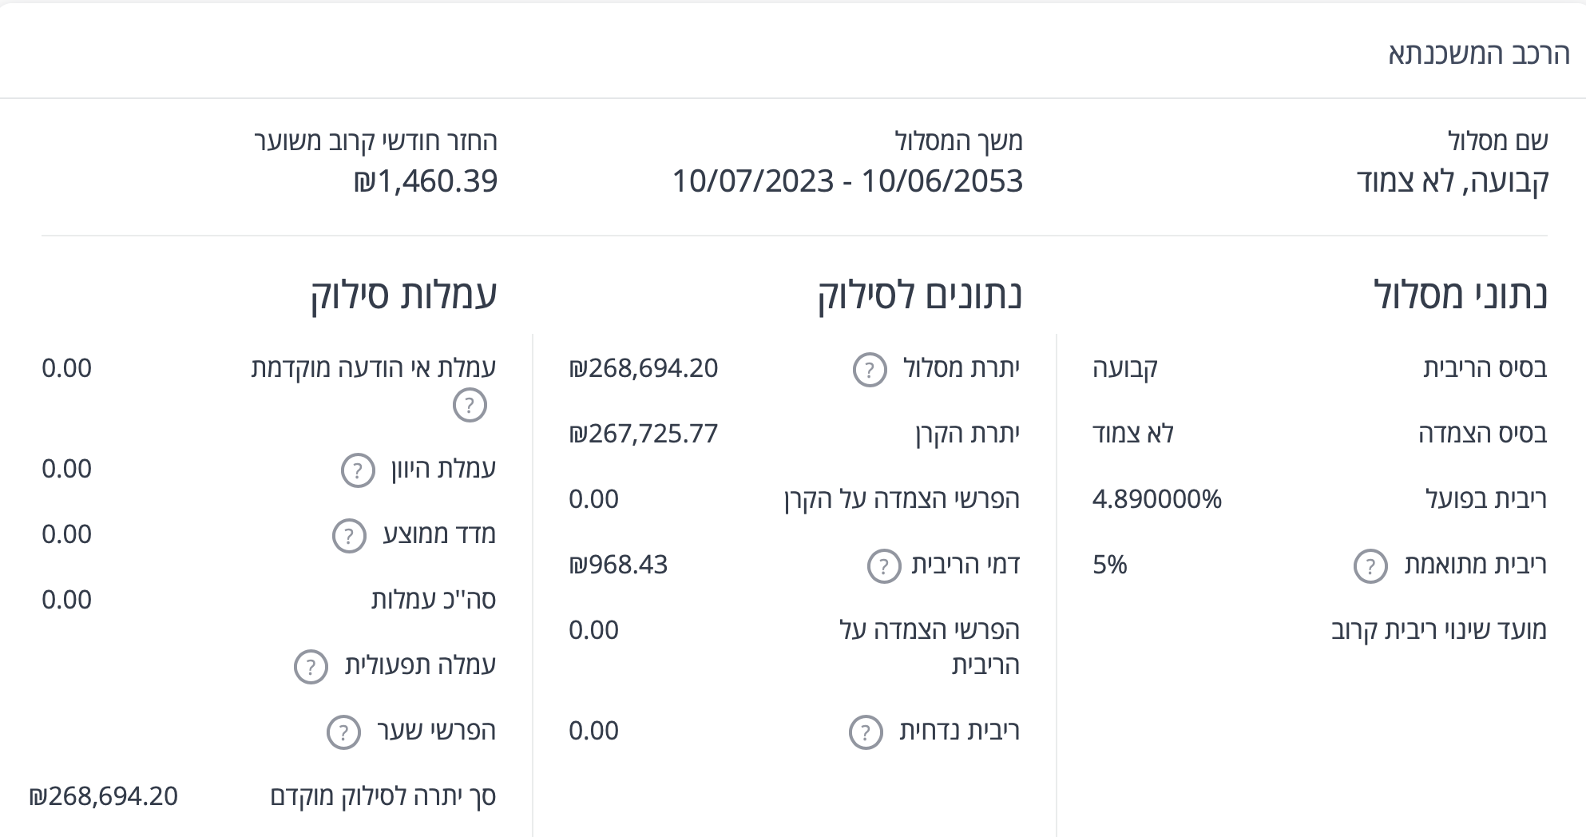The image size is (1586, 837).
Task: Click the נתונים לסילוק section heading
Action: (x=919, y=294)
